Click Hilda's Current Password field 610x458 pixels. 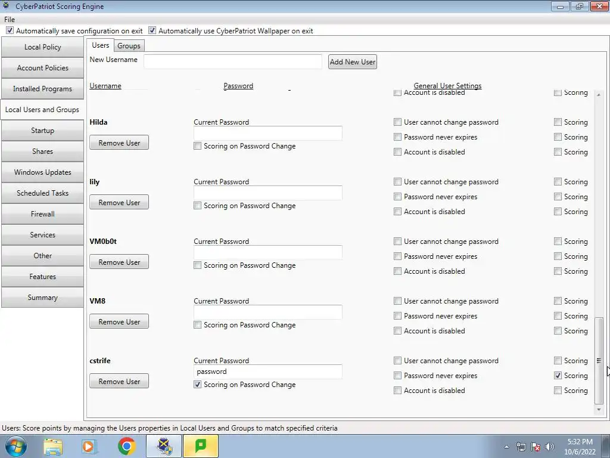(268, 133)
